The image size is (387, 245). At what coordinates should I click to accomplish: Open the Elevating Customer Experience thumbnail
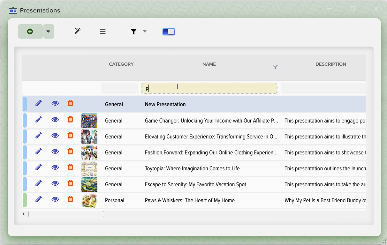point(89,137)
